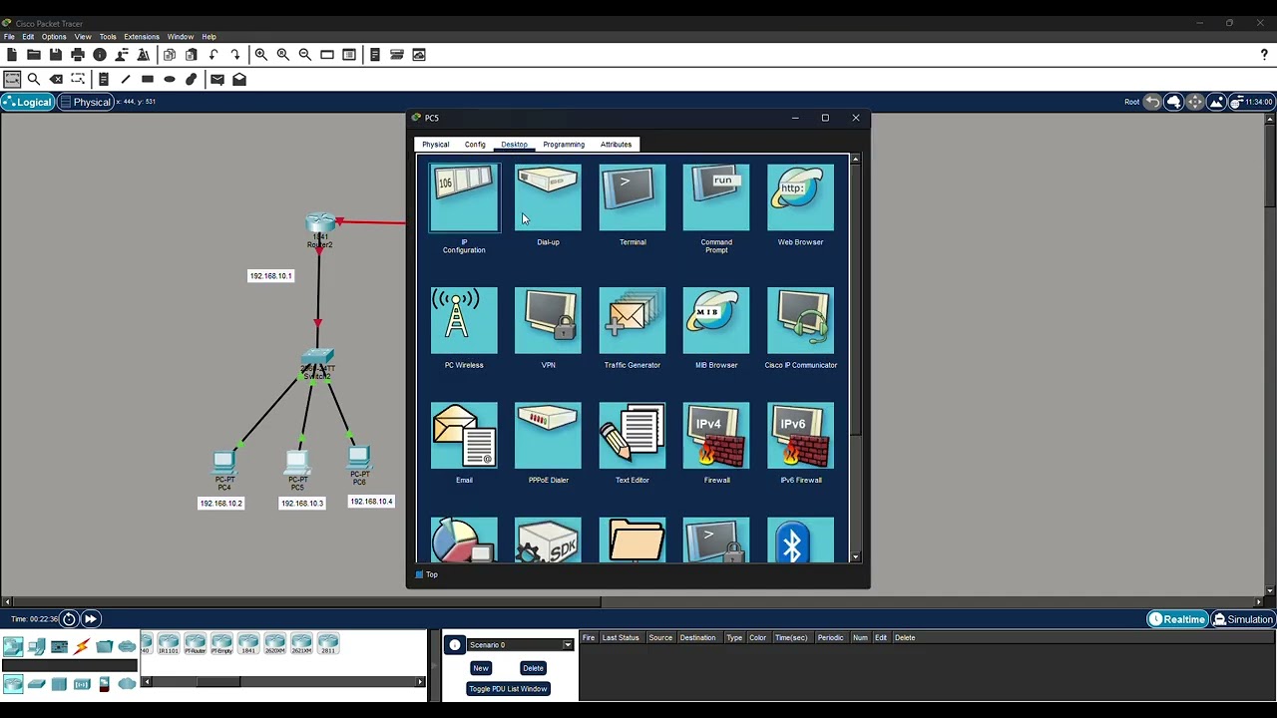The image size is (1277, 718).
Task: Open the VPN application
Action: (548, 321)
